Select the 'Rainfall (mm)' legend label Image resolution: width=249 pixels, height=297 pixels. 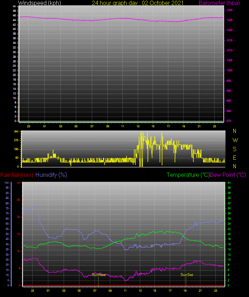[x=17, y=175]
